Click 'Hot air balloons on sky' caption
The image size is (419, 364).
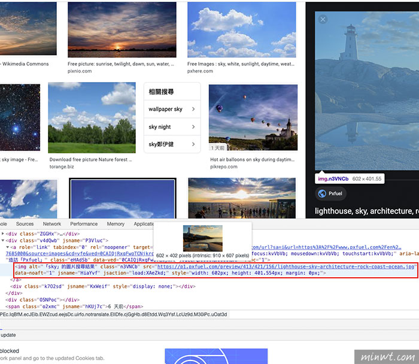[252, 160]
